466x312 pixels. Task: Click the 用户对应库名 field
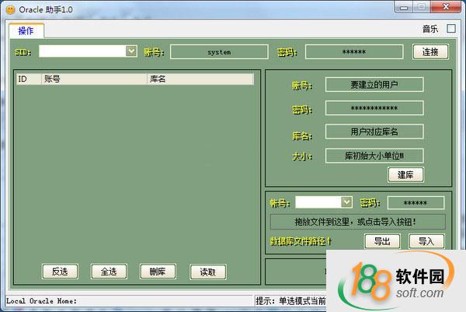click(374, 131)
